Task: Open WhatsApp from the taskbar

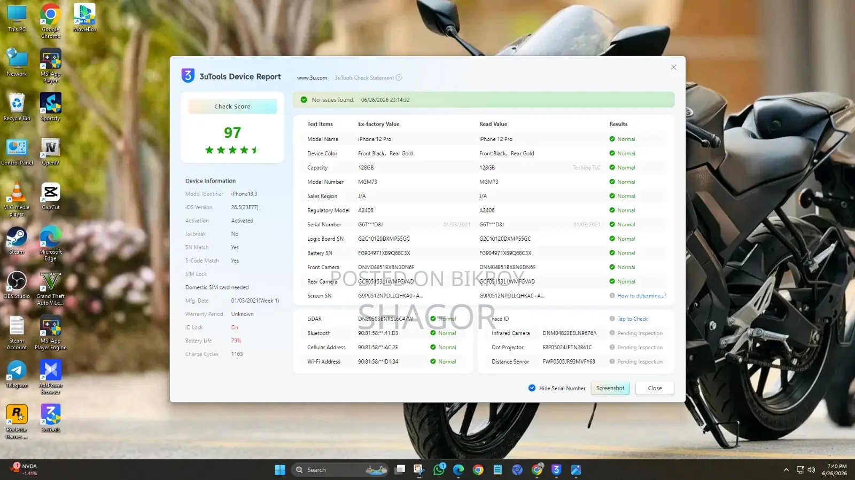Action: click(x=439, y=470)
